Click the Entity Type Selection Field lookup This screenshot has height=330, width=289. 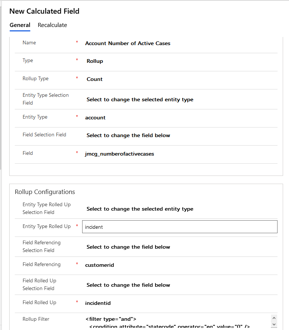coord(140,99)
